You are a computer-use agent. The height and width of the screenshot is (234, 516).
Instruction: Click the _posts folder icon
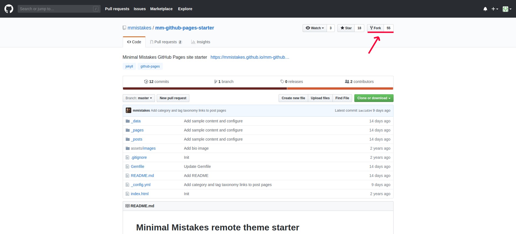(x=128, y=139)
